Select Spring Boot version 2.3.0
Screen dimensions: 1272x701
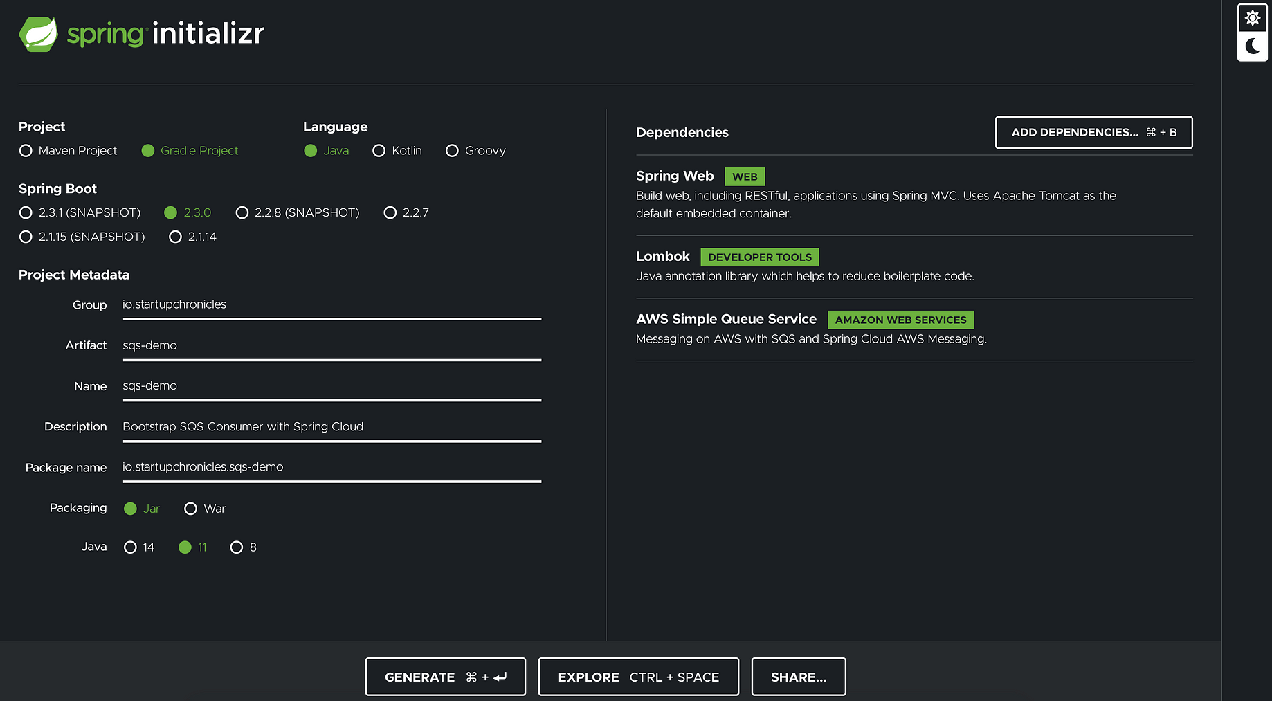pos(188,212)
